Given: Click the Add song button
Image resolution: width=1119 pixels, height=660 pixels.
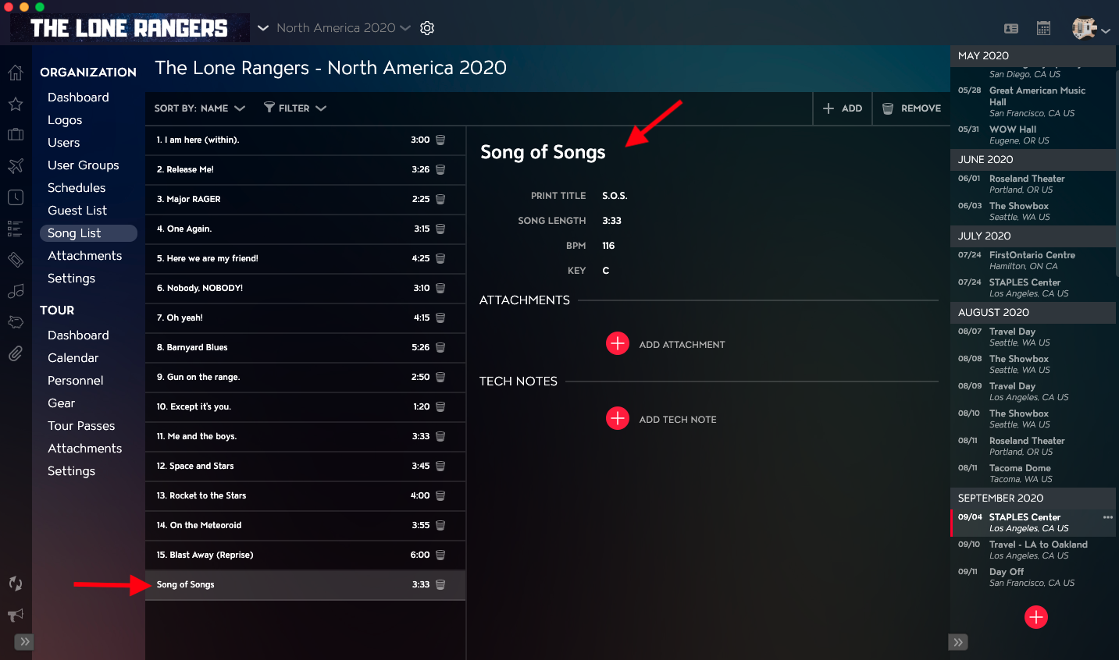Looking at the screenshot, I should [843, 108].
